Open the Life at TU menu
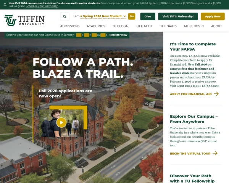 click(x=144, y=26)
